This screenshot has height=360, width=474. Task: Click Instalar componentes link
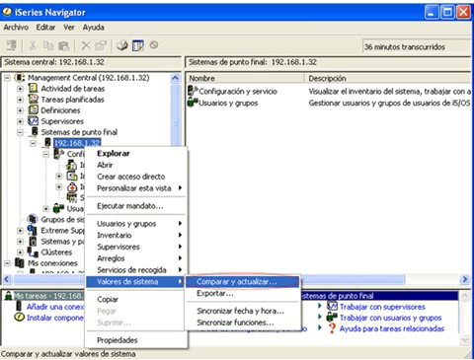[x=55, y=318]
